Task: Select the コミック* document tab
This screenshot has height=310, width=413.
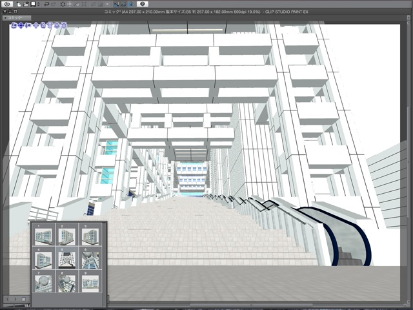Action: (x=17, y=18)
